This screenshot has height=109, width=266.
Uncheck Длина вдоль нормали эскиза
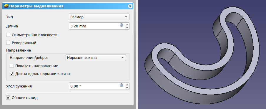click(12, 74)
